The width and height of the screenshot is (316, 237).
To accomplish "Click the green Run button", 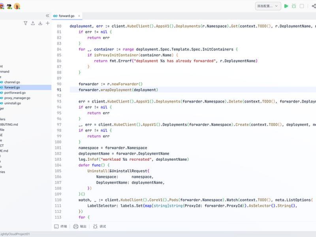I will click(x=286, y=6).
